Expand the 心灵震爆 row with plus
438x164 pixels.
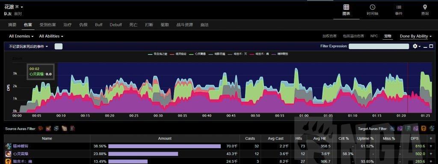click(x=431, y=154)
